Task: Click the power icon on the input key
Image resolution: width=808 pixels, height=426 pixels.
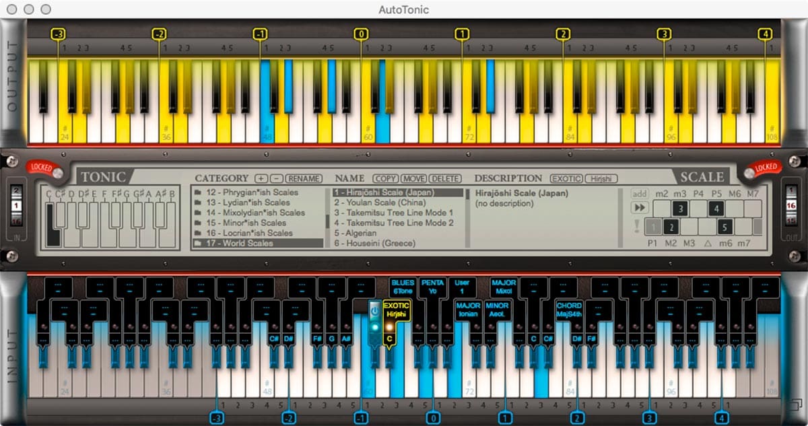Action: click(x=375, y=312)
